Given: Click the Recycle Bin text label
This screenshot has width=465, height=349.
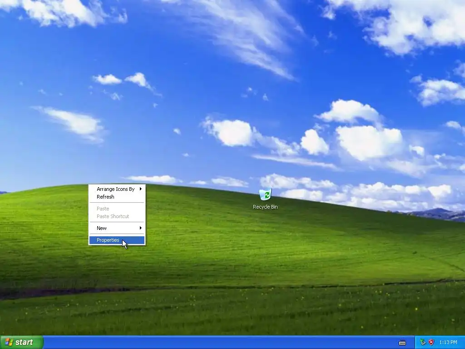Looking at the screenshot, I should tap(265, 207).
